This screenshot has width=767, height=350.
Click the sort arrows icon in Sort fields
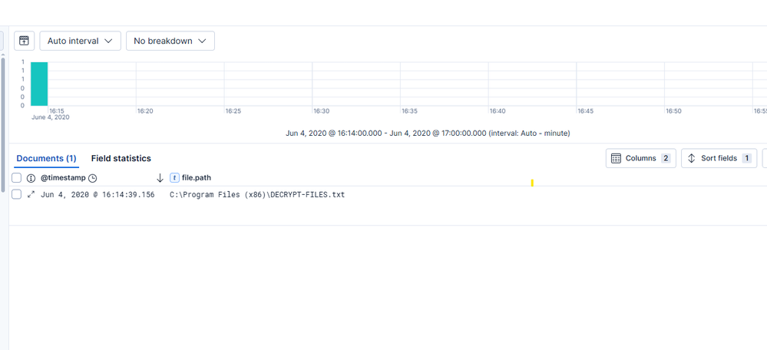click(691, 158)
